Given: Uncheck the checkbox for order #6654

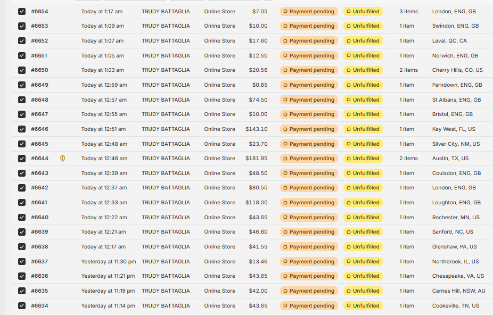Looking at the screenshot, I should pos(22,12).
